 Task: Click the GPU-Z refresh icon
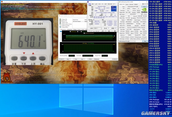(145, 4)
